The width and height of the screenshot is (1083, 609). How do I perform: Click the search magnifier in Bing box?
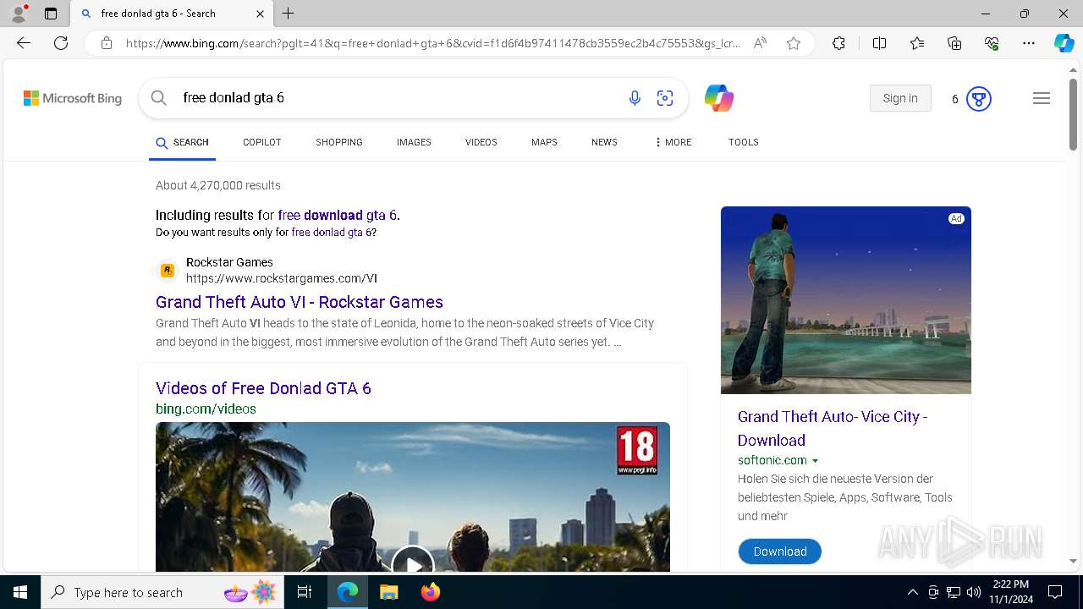pyautogui.click(x=159, y=98)
